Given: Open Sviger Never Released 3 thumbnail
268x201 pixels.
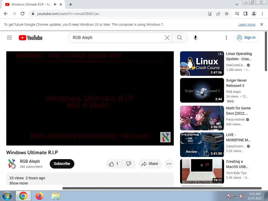Looking at the screenshot, I should [x=202, y=90].
